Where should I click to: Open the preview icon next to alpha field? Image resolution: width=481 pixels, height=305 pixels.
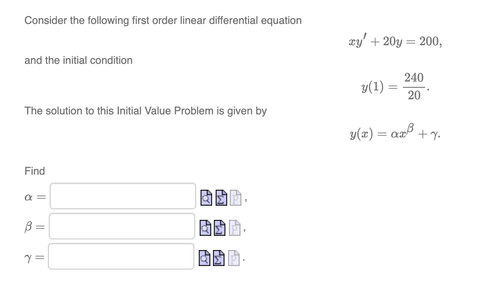[x=205, y=197]
